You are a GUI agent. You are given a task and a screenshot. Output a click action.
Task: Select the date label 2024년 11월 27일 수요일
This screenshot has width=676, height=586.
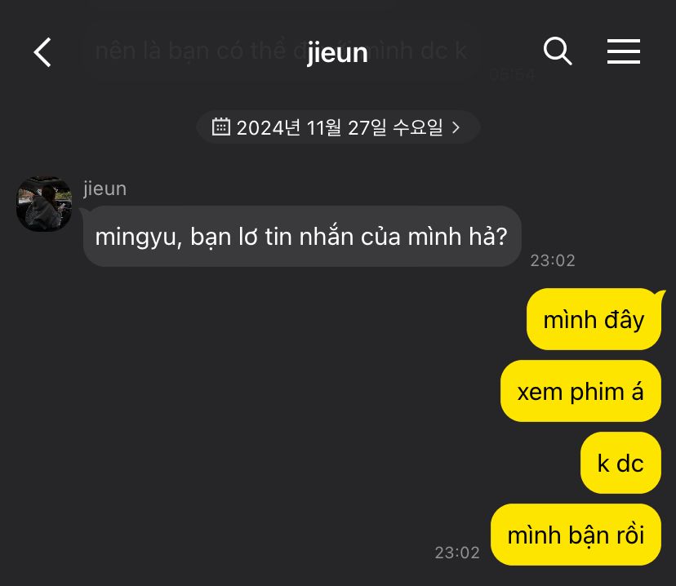click(x=340, y=127)
